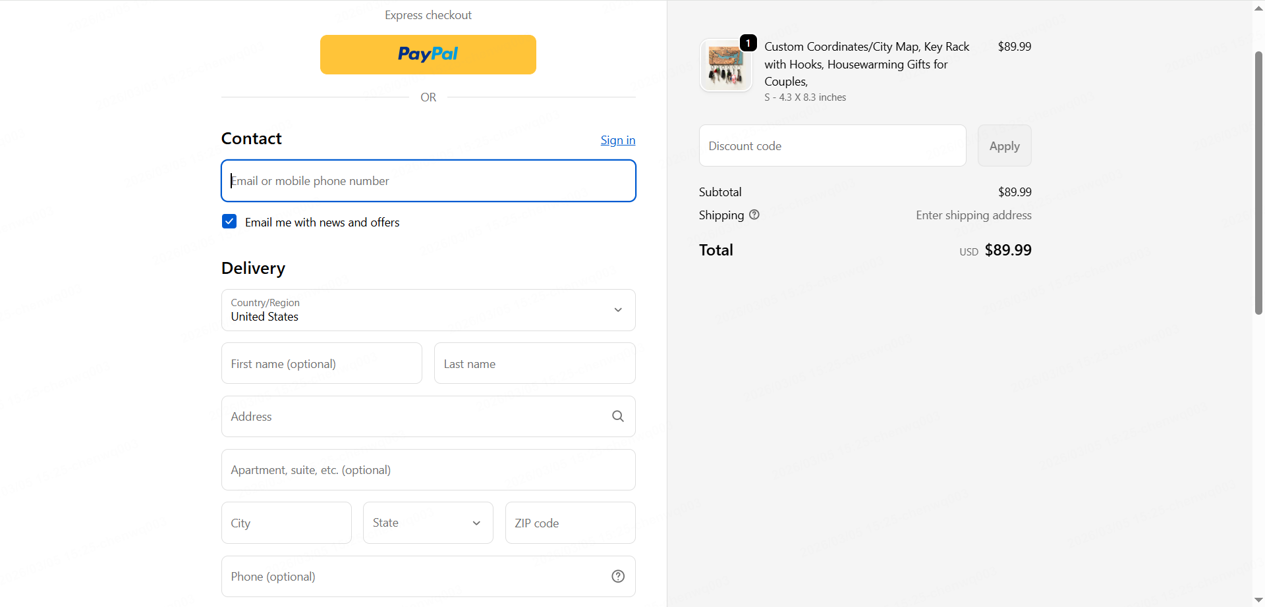The height and width of the screenshot is (607, 1265).
Task: Click the Apartment, suite, etc. field
Action: [428, 470]
